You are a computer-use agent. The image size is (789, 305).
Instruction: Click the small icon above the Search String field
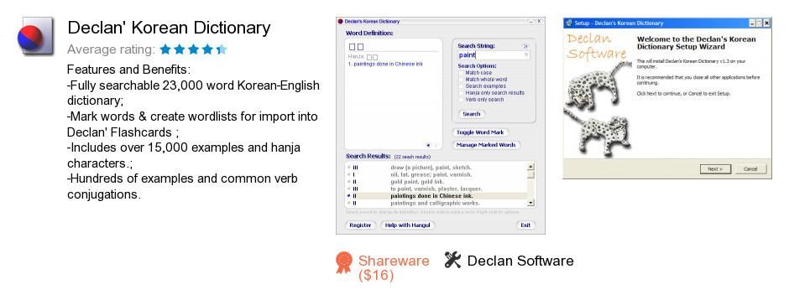click(525, 46)
